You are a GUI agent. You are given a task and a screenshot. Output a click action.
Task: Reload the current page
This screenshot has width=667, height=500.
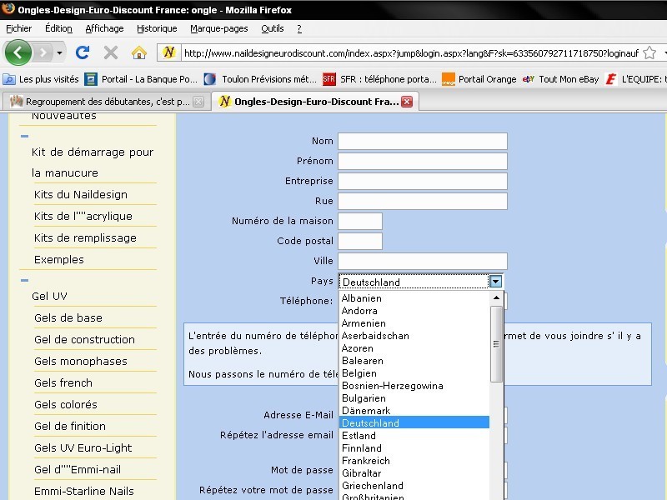point(83,52)
